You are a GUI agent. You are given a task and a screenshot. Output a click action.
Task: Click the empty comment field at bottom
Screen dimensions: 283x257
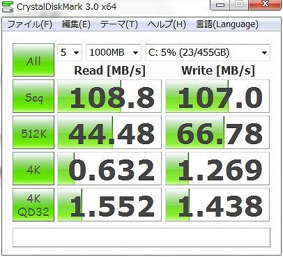[x=141, y=237]
